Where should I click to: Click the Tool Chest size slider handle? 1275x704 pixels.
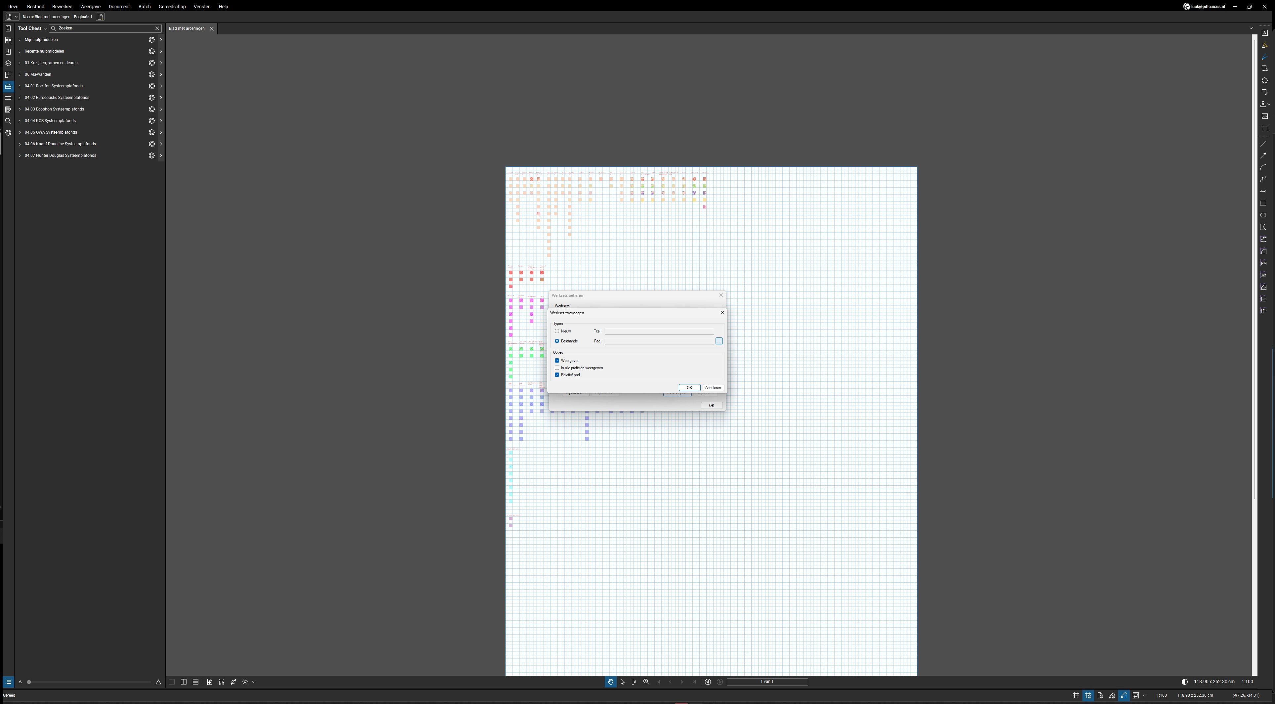click(29, 682)
